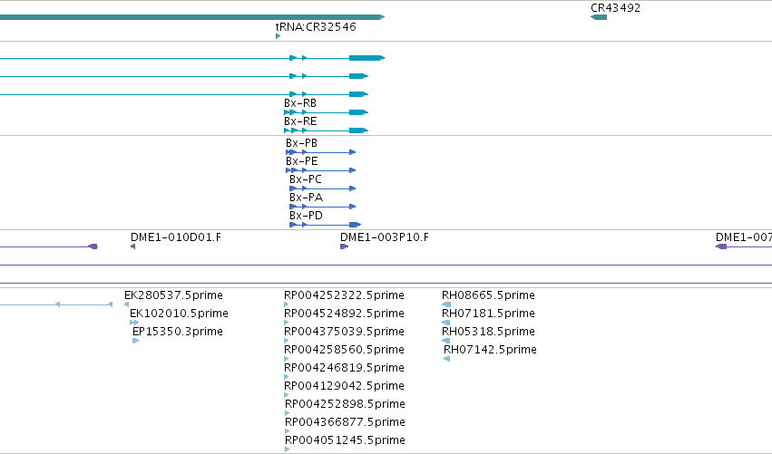772x454 pixels.
Task: Click the thick teal gene bar at top
Action: [192, 17]
